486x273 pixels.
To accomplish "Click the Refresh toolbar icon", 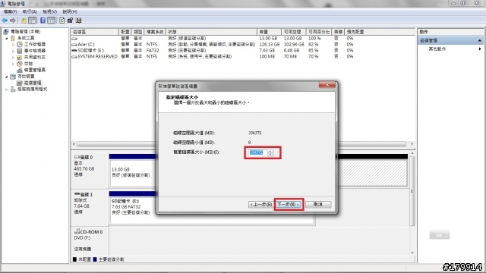I will tap(62, 20).
